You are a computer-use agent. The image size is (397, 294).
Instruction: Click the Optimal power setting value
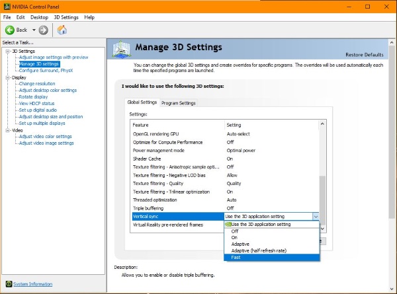(241, 151)
